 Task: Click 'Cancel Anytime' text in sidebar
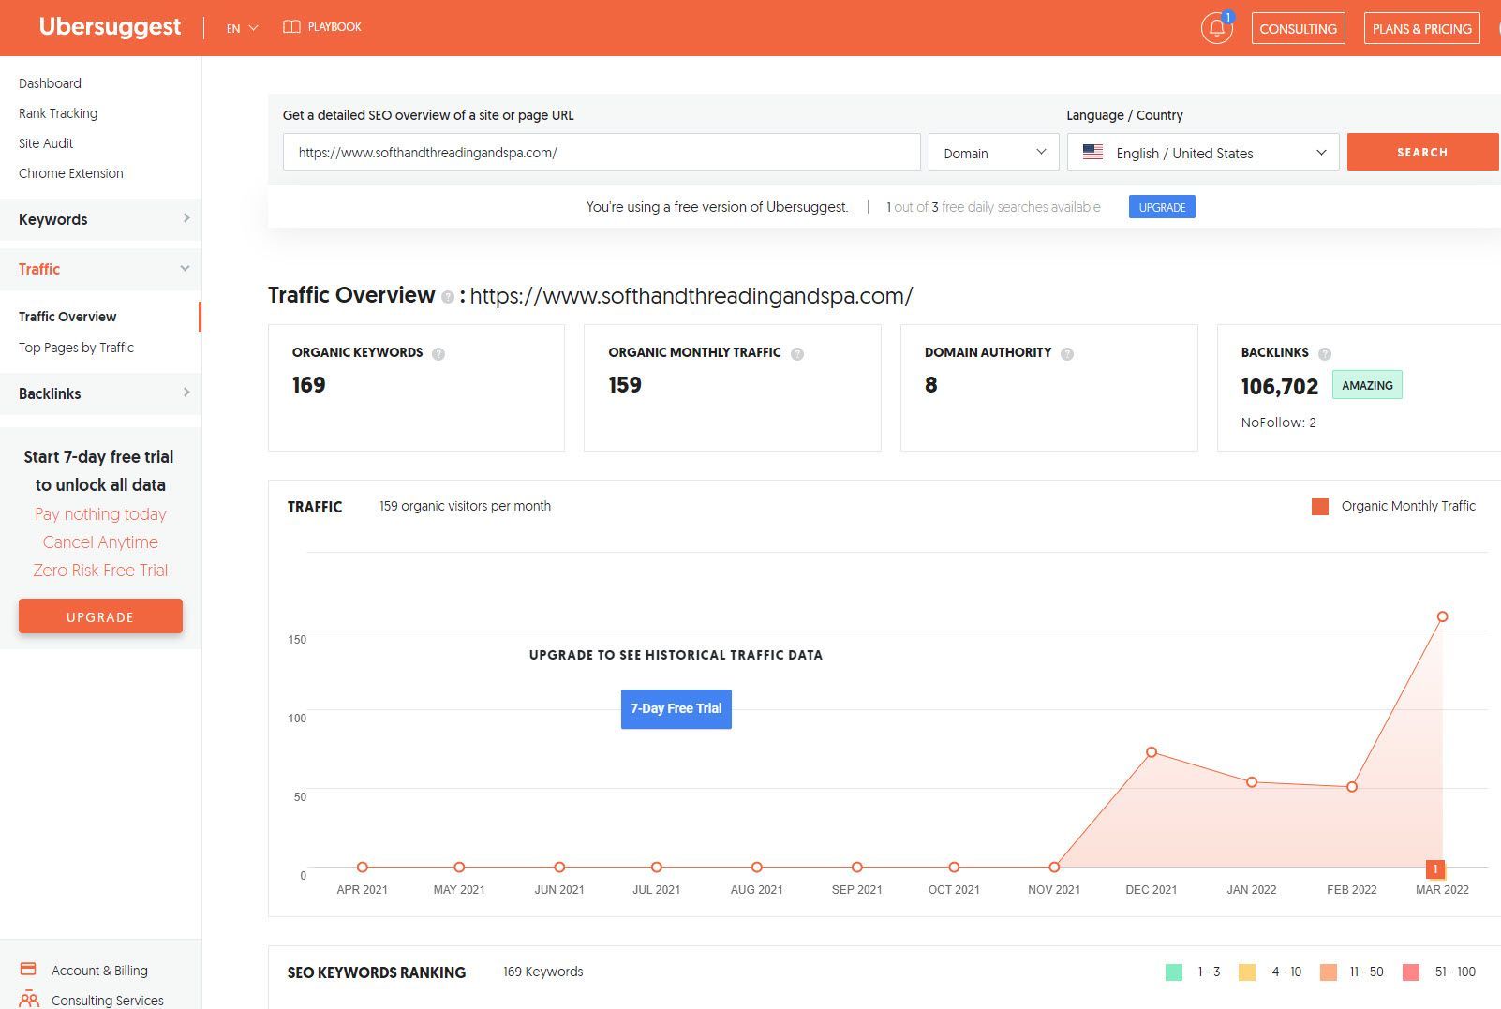[x=100, y=542]
